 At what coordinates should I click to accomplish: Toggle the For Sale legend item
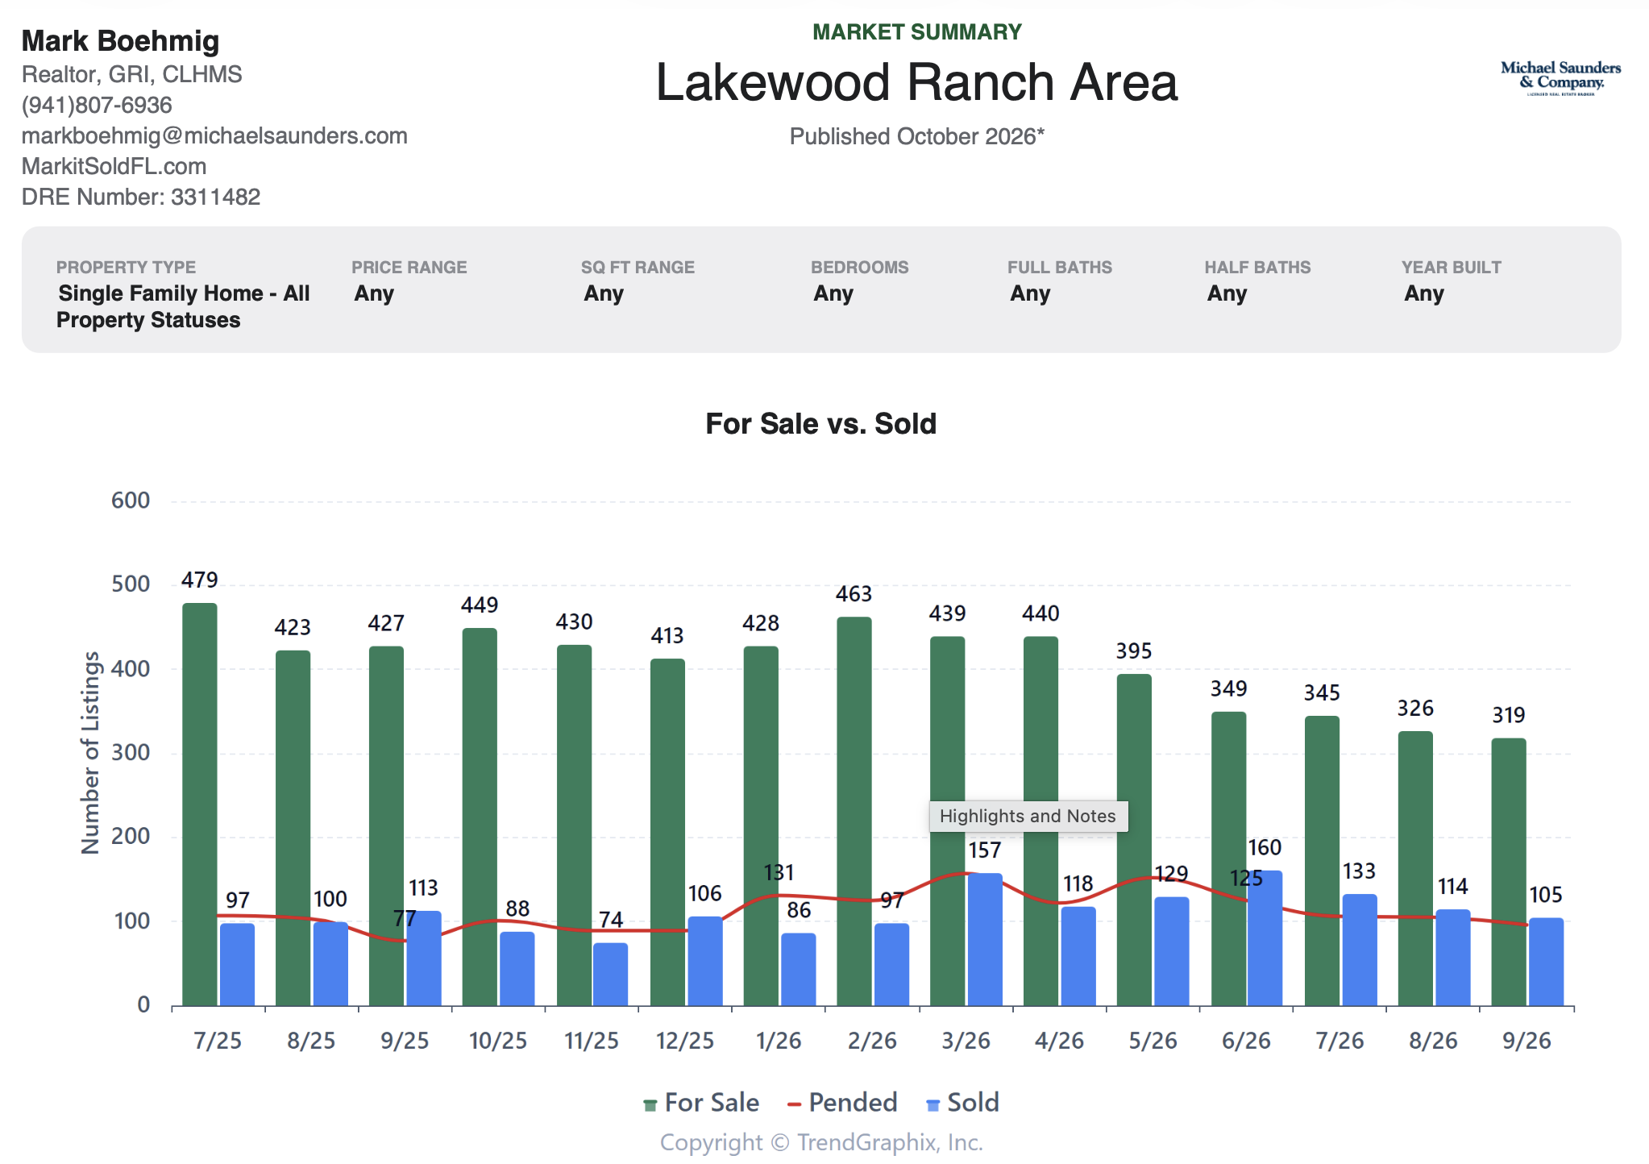701,1103
